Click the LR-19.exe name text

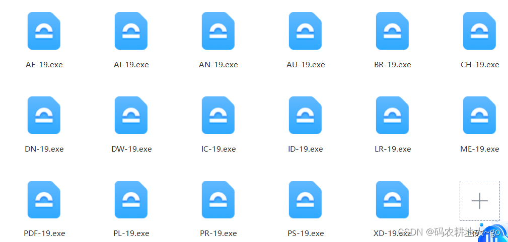click(x=392, y=149)
